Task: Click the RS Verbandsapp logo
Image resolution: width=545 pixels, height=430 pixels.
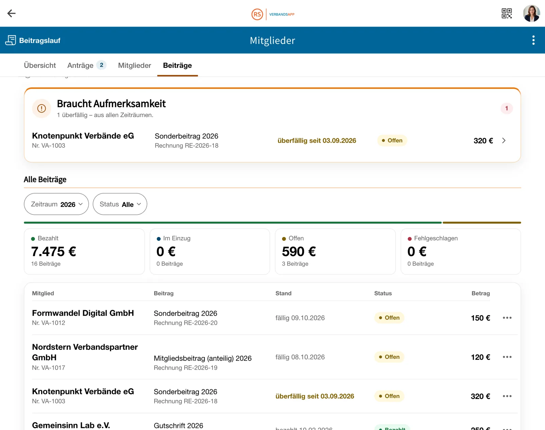Action: pos(273,14)
